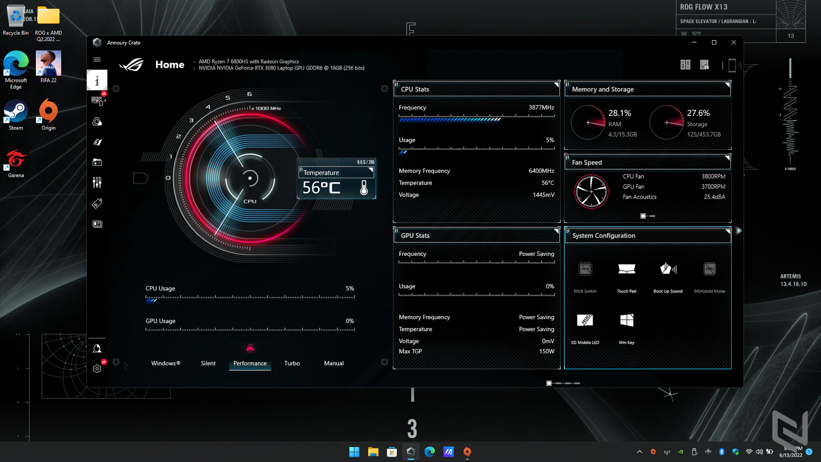The image size is (821, 462).
Task: Open Microsoft Store from the taskbar
Action: click(x=392, y=452)
